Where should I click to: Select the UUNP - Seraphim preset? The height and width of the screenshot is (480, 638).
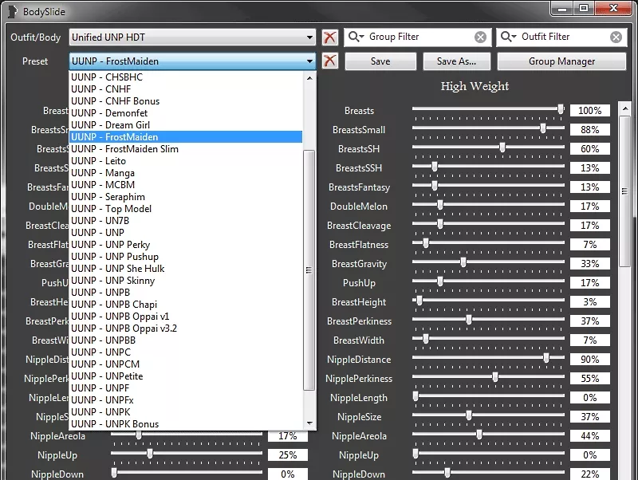click(186, 197)
